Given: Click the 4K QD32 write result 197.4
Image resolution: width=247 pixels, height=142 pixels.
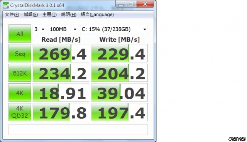Looking at the screenshot, I should pos(119,112).
